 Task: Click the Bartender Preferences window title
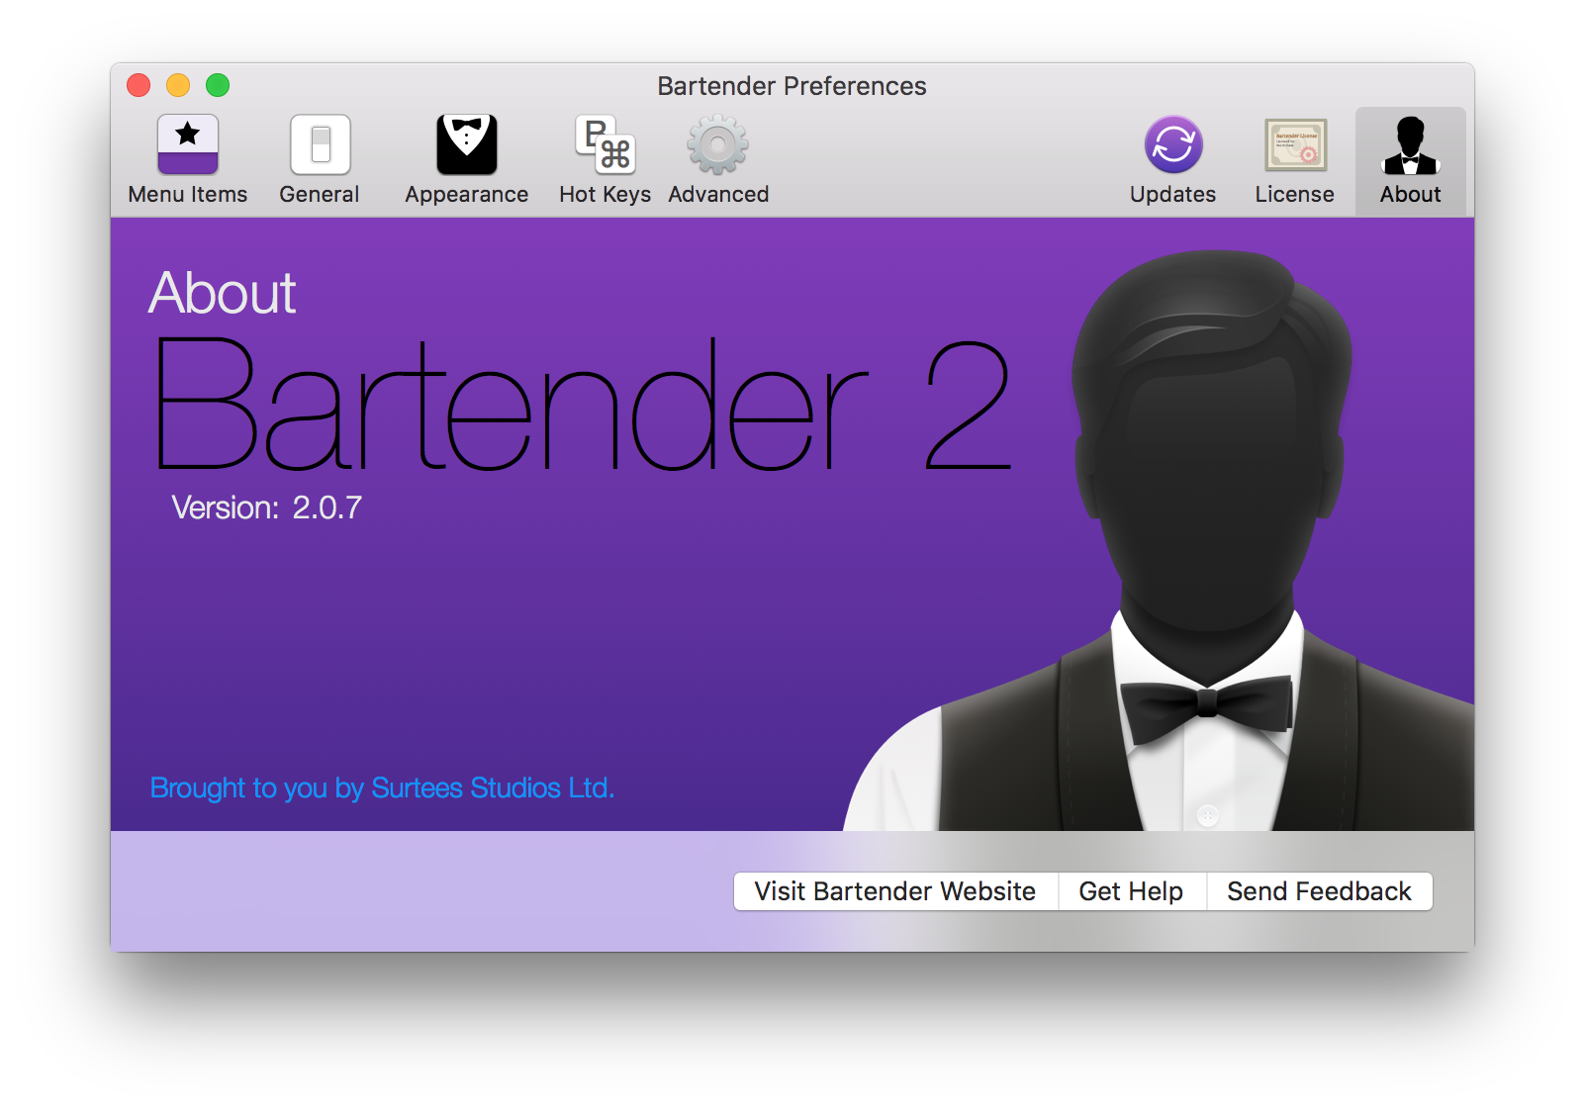pos(792,86)
